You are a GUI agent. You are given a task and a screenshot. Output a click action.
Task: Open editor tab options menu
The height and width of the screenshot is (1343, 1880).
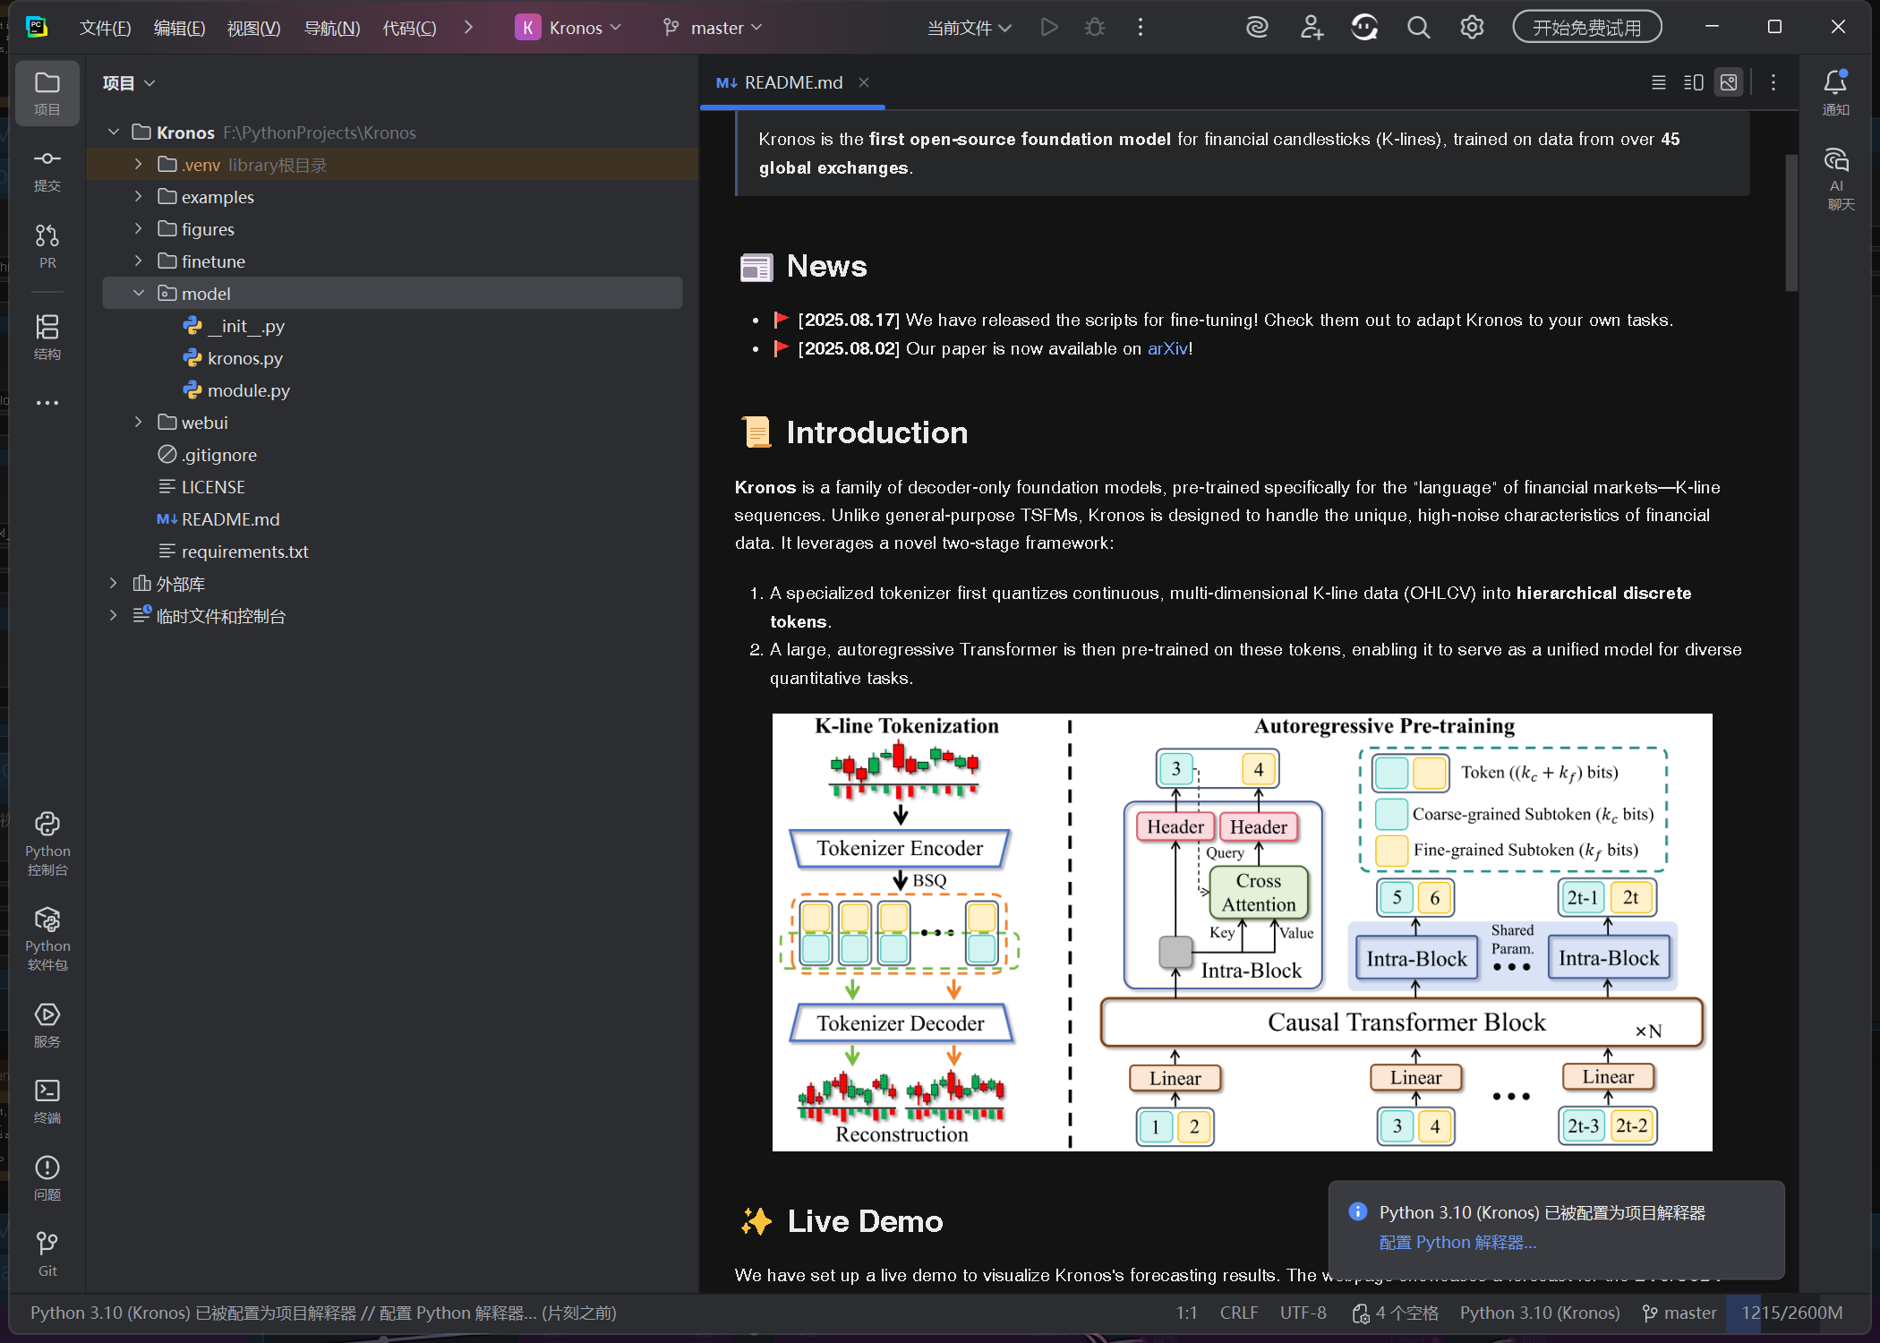pyautogui.click(x=1773, y=82)
